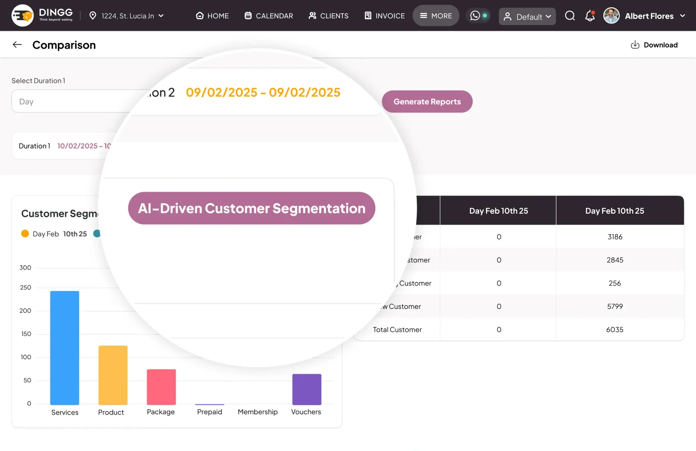Open the INVOICE menu
Image resolution: width=696 pixels, height=451 pixels.
point(385,16)
